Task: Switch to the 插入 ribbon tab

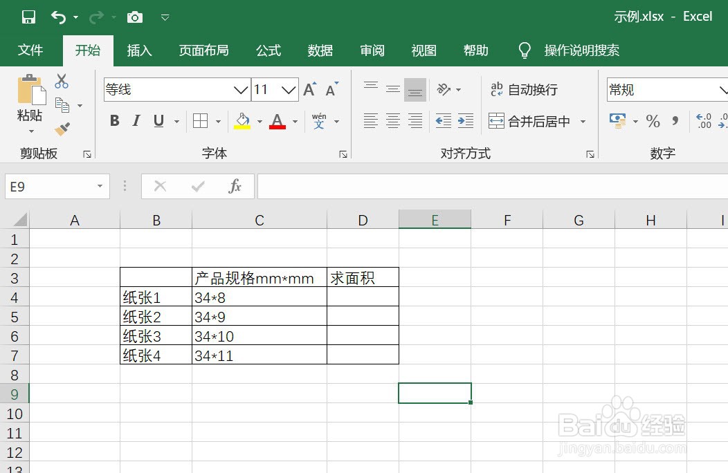Action: [x=139, y=50]
